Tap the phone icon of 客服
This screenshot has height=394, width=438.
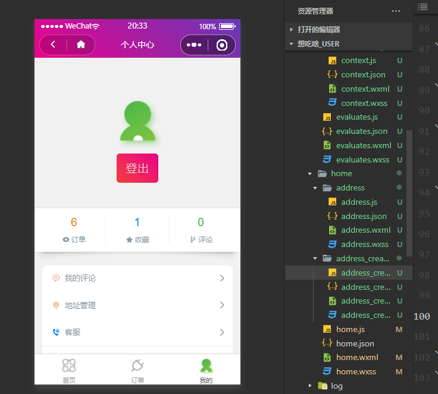56,332
